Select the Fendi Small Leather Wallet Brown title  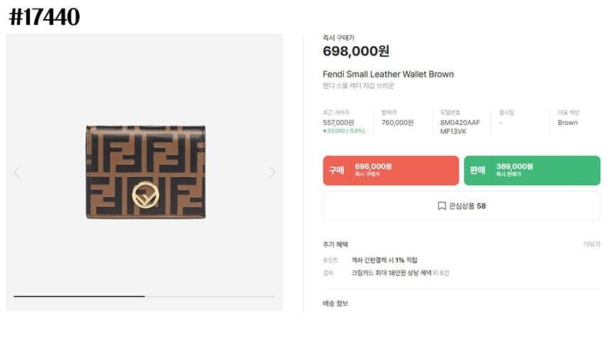point(388,74)
